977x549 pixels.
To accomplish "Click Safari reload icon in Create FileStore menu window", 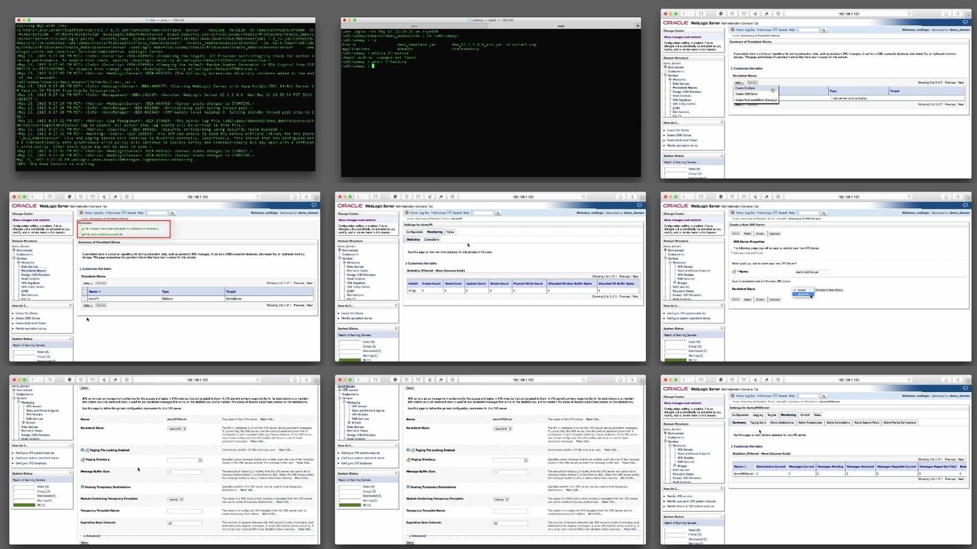I will pyautogui.click(x=909, y=13).
